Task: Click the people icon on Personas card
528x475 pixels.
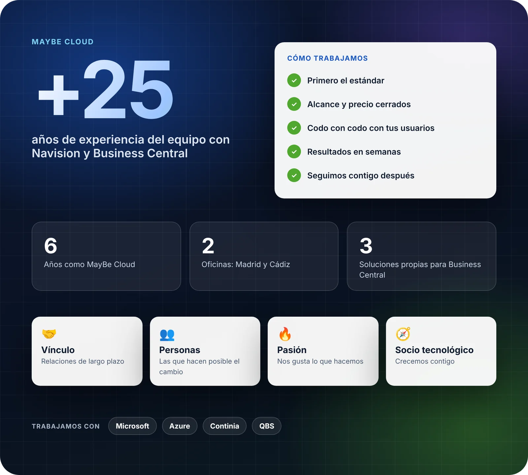Action: coord(167,334)
